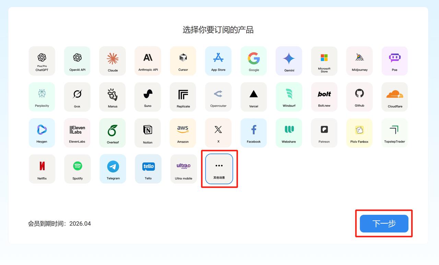Viewport: 439px width, 265px height.
Task: Choose the Midjourney sailboat tile
Action: 359,61
